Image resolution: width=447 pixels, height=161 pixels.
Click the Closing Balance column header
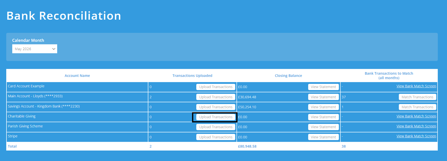click(x=288, y=76)
